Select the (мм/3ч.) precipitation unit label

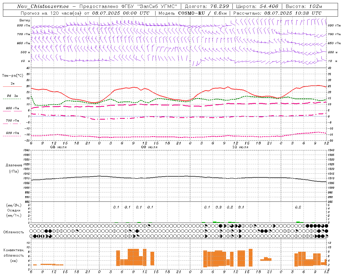click(14, 205)
